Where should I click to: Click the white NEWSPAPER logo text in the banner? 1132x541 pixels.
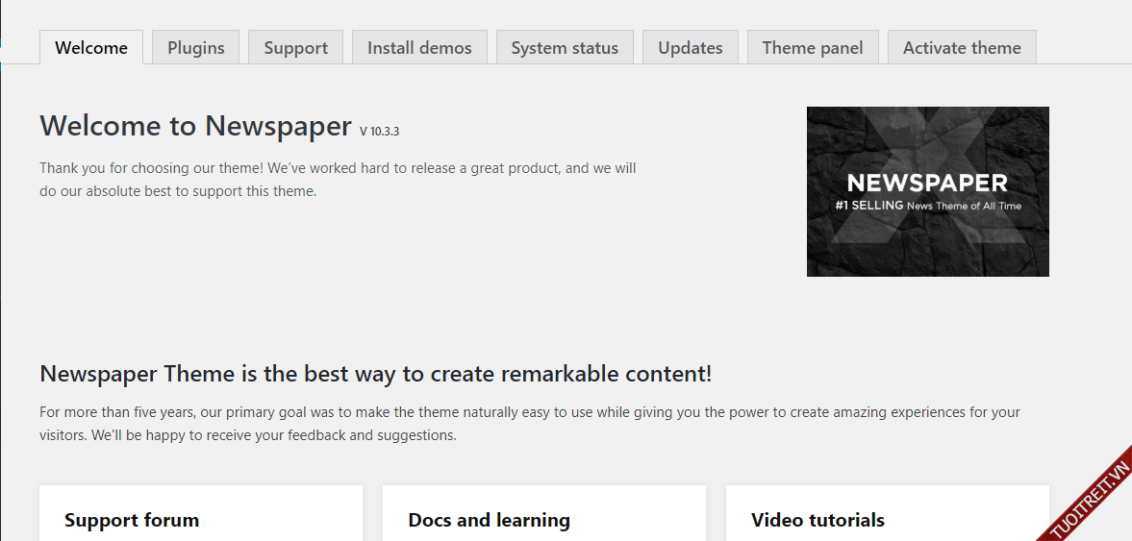tap(927, 183)
